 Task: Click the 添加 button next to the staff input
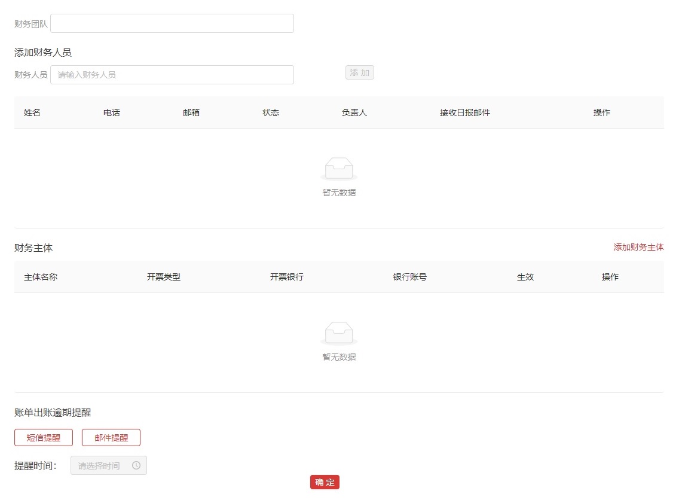pos(359,73)
